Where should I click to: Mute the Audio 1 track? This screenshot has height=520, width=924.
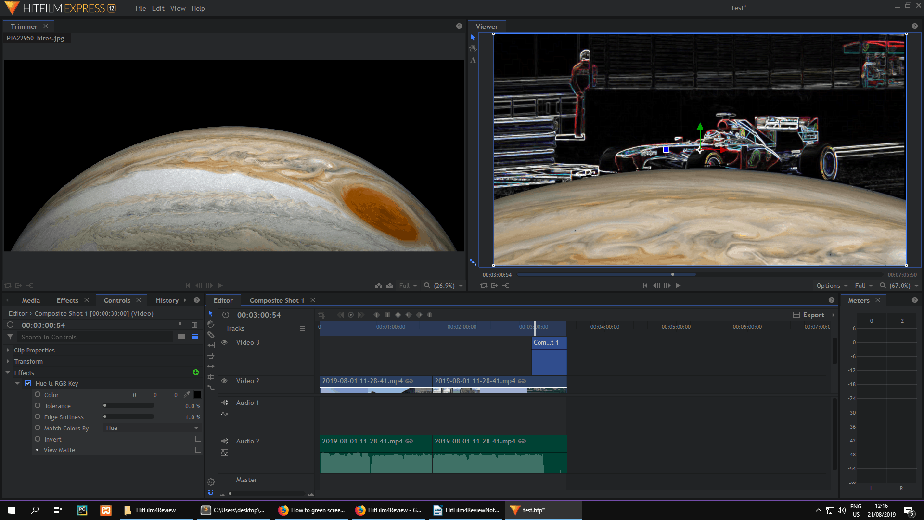[224, 403]
